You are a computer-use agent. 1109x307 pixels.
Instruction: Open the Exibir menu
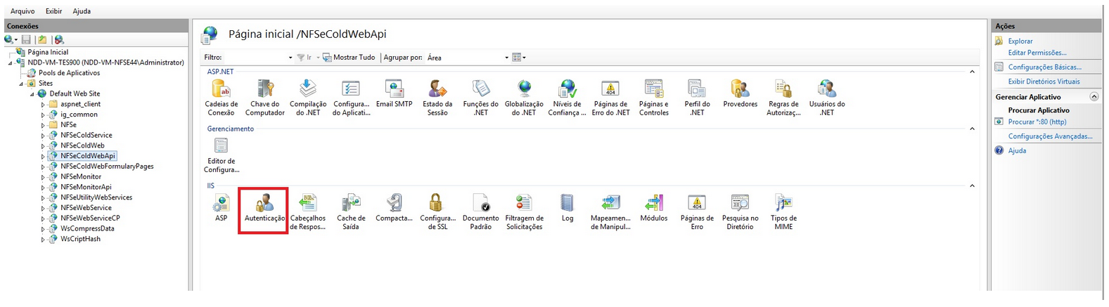53,11
